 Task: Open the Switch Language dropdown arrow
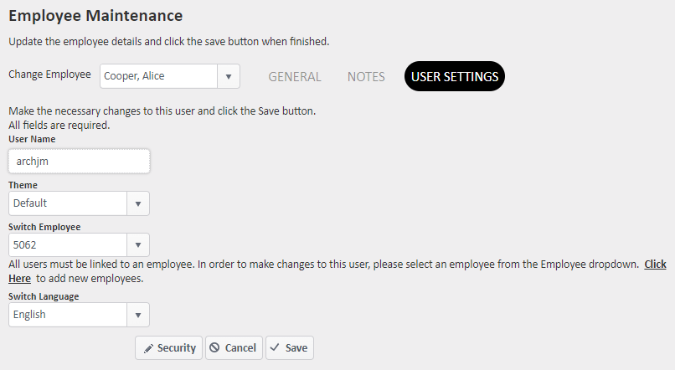point(138,315)
